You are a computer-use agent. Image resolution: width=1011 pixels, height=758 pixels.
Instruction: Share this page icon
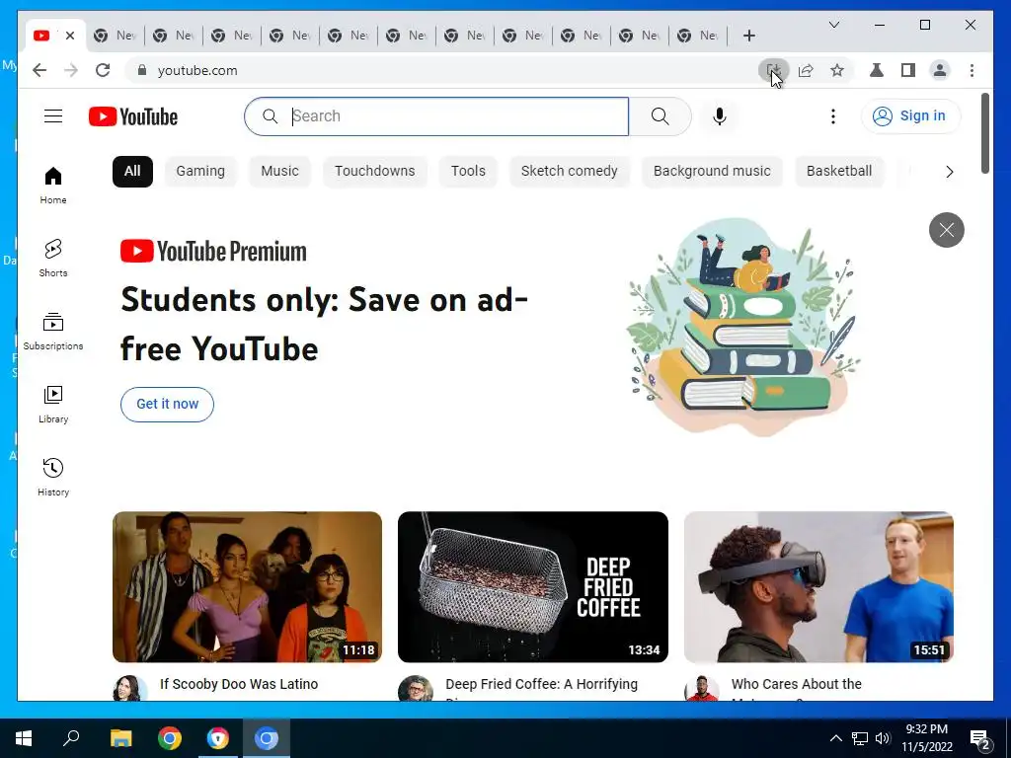[806, 70]
